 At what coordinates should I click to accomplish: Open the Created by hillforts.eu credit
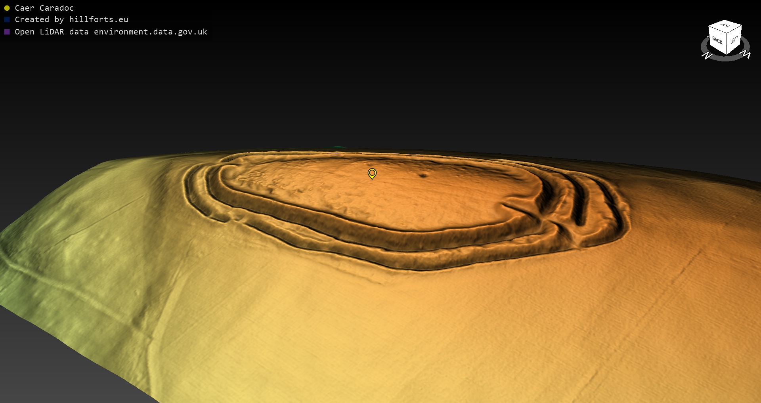[x=71, y=19]
